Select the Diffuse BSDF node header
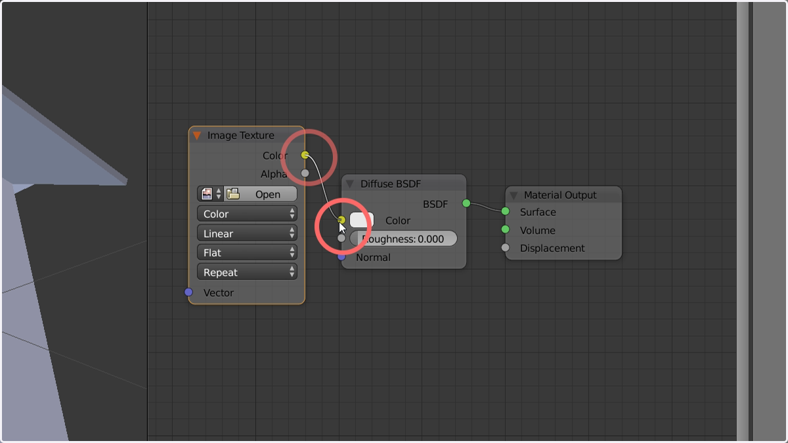 (404, 184)
